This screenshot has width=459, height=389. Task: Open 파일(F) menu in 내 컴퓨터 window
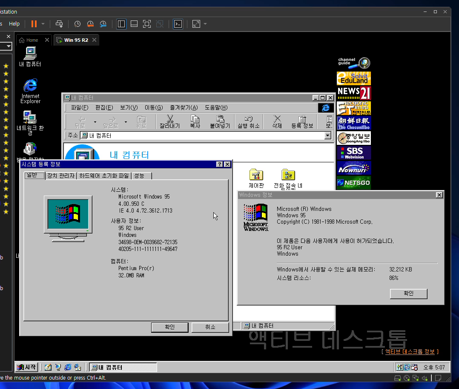point(79,107)
